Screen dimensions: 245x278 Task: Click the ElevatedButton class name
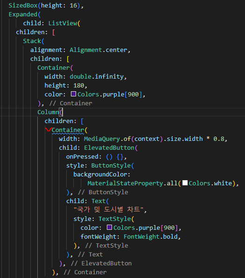pyautogui.click(x=109, y=148)
